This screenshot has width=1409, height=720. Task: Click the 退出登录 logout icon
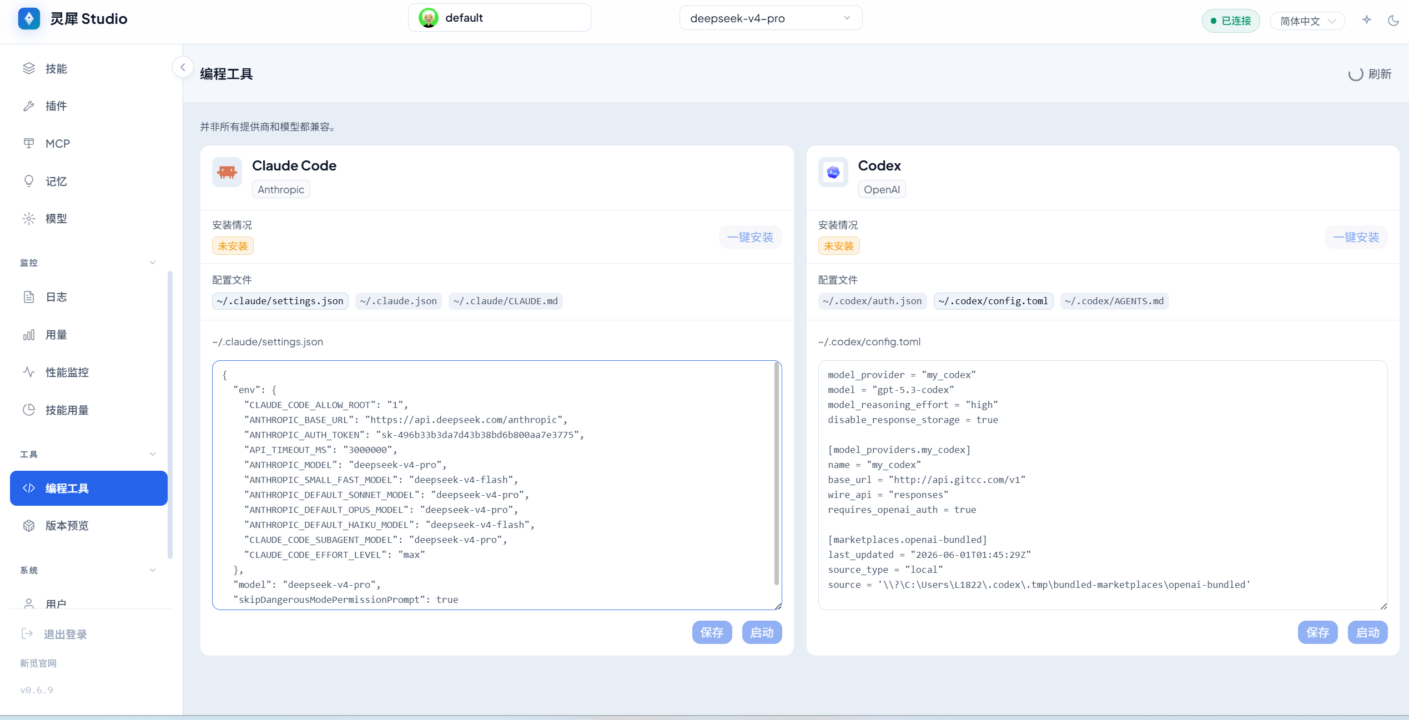27,633
